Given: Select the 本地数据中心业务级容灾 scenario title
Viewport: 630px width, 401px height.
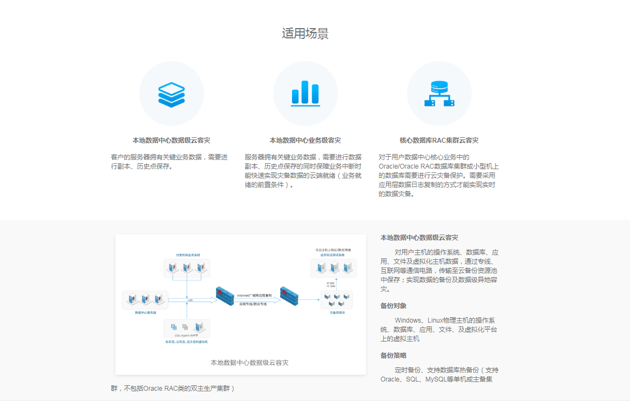Looking at the screenshot, I should click(x=305, y=141).
